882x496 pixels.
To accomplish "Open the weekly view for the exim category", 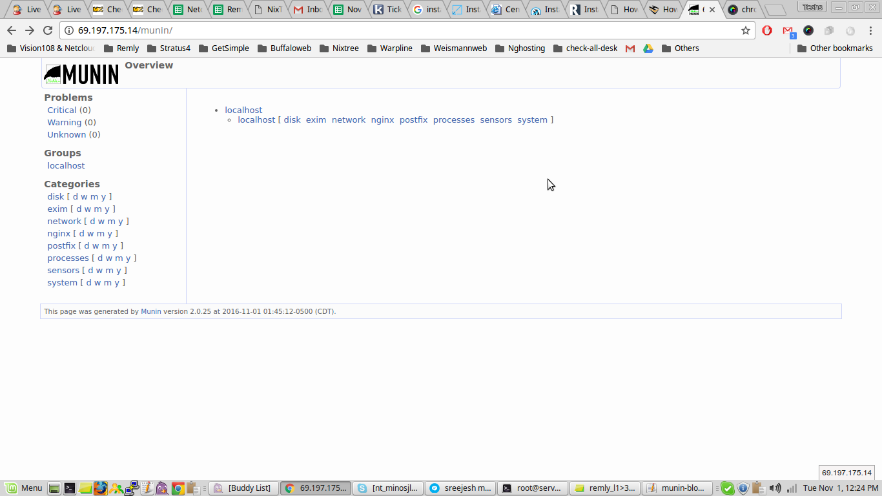I will tap(88, 209).
